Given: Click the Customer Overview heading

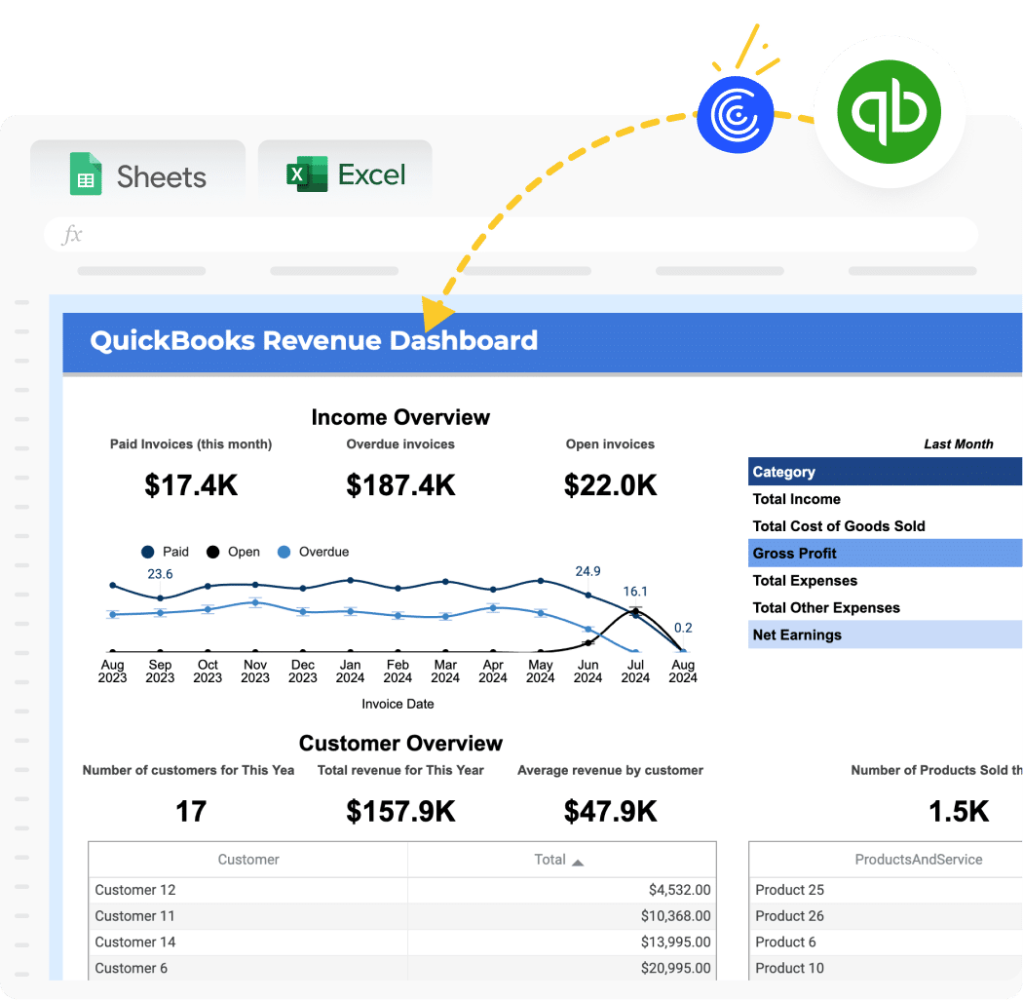Looking at the screenshot, I should pos(400,743).
